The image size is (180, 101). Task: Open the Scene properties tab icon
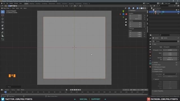pos(150,50)
